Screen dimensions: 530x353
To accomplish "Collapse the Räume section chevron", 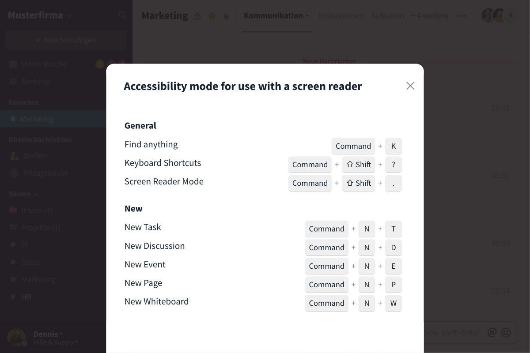I will click(x=36, y=194).
